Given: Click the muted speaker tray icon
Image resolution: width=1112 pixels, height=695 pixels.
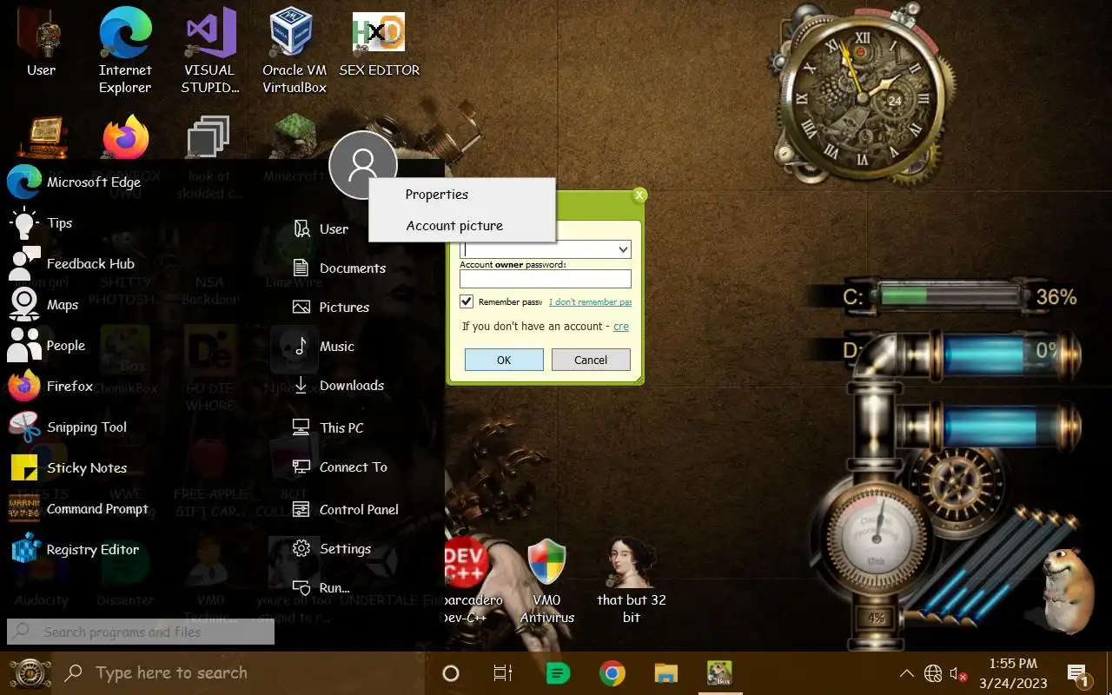Looking at the screenshot, I should coord(959,674).
